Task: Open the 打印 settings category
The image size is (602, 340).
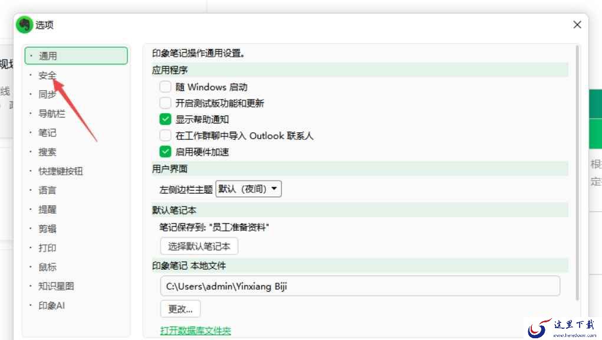Action: [x=47, y=248]
